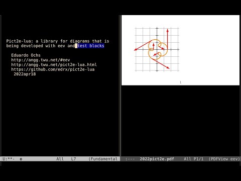Click the buffer name "o" in left mode line

[21, 159]
